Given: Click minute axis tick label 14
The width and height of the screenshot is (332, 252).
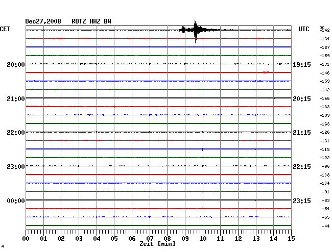Looking at the screenshot, I should 273,239.
